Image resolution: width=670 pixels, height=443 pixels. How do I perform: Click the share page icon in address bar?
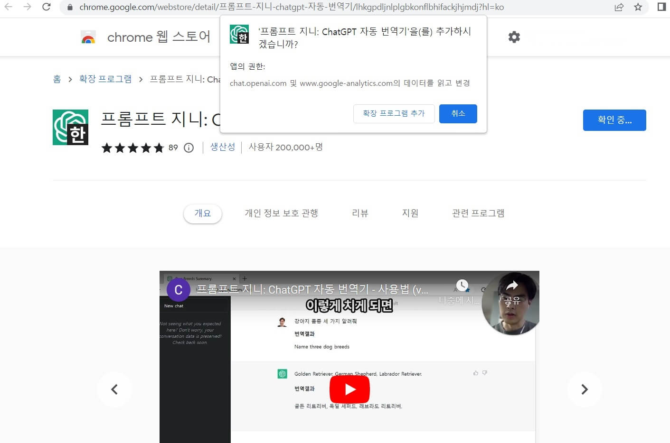[619, 7]
